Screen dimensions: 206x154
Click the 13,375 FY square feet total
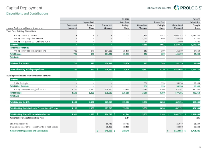pos(144,114)
